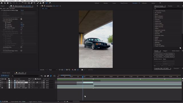Open Parent & Link dropdown for layer 5
Screen dimensions: 183x103
50,88
